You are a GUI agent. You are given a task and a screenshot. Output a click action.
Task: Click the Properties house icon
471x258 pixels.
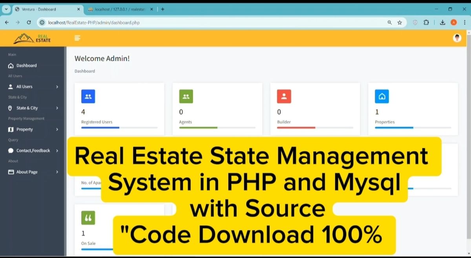(x=382, y=96)
